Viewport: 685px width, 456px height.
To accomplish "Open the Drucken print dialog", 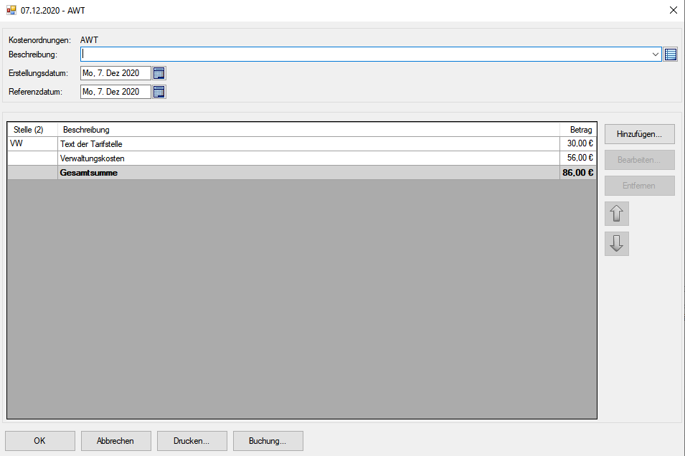I will 192,441.
